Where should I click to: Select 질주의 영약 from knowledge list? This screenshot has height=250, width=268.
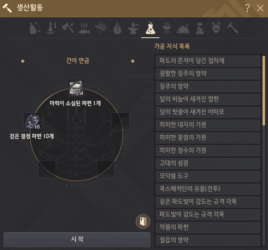pyautogui.click(x=208, y=86)
